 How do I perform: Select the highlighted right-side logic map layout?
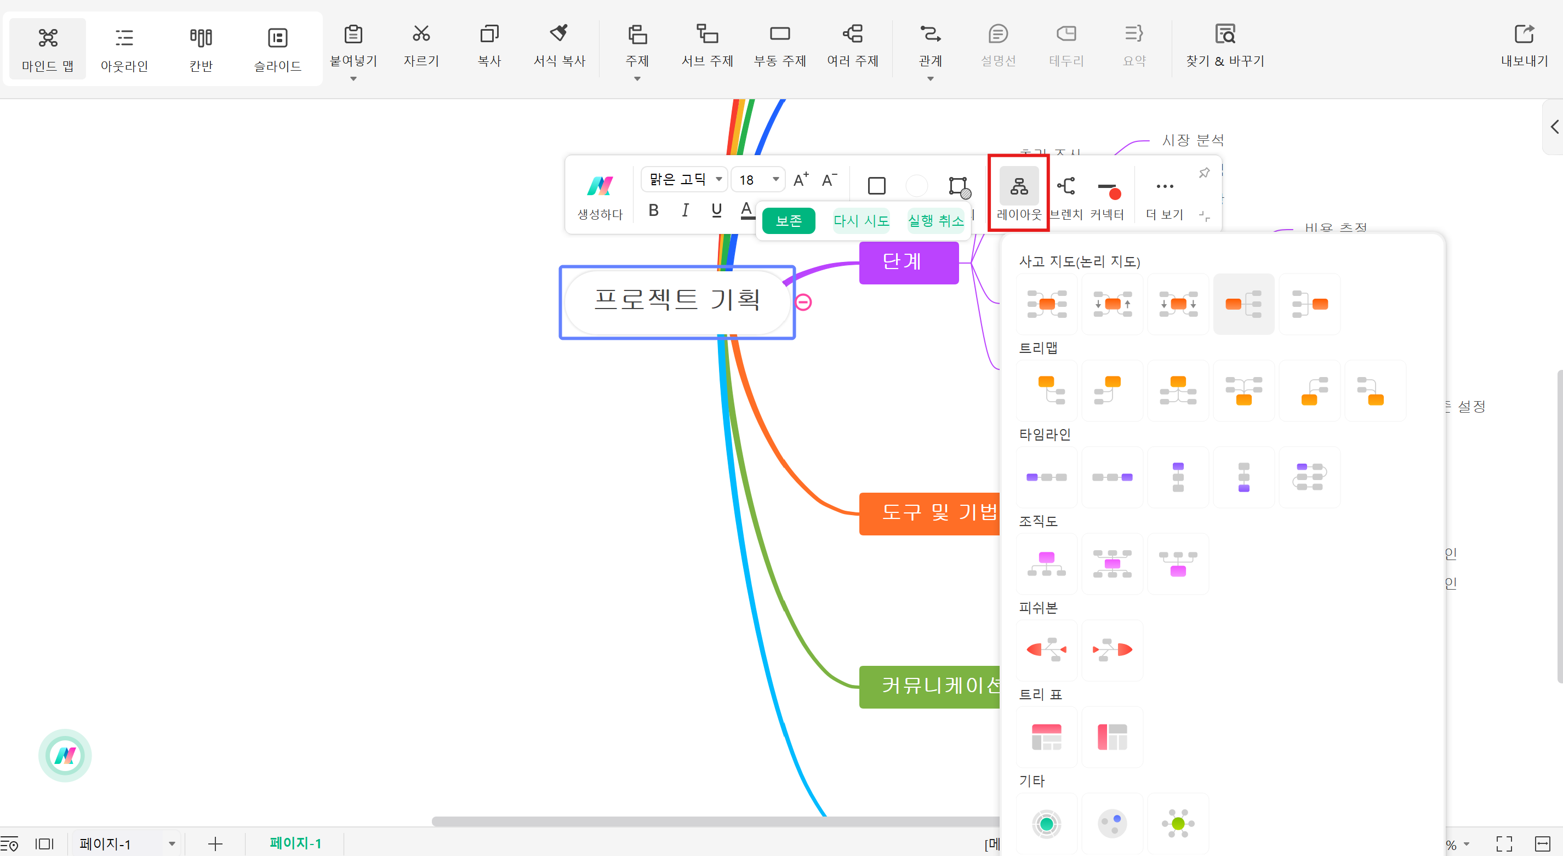click(1243, 304)
